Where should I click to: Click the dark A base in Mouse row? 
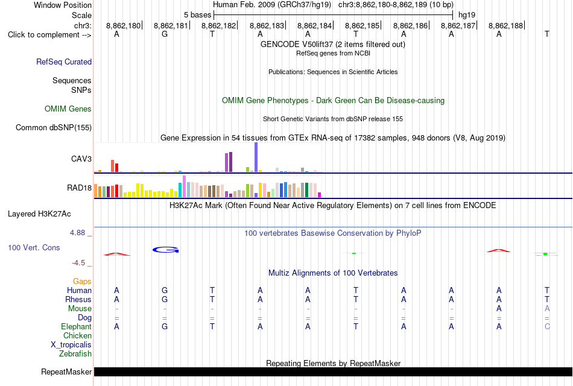click(x=499, y=309)
